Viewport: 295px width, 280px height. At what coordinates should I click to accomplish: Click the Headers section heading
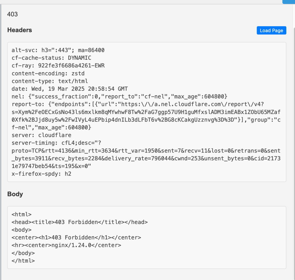pyautogui.click(x=20, y=30)
